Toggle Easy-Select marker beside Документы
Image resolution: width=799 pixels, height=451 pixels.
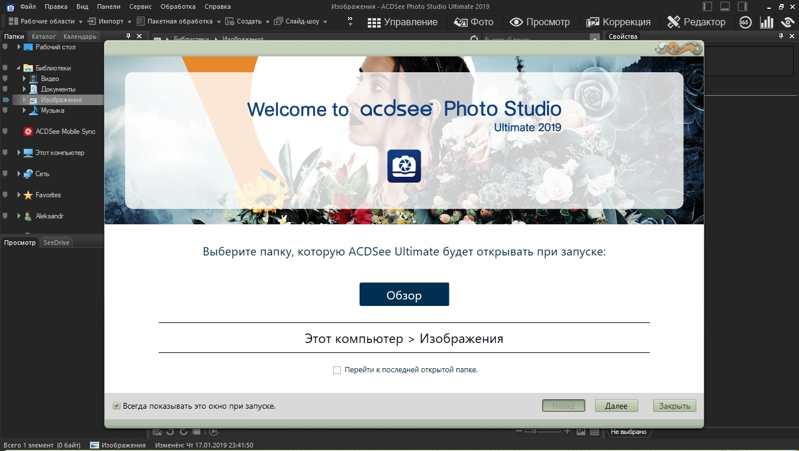click(x=5, y=89)
